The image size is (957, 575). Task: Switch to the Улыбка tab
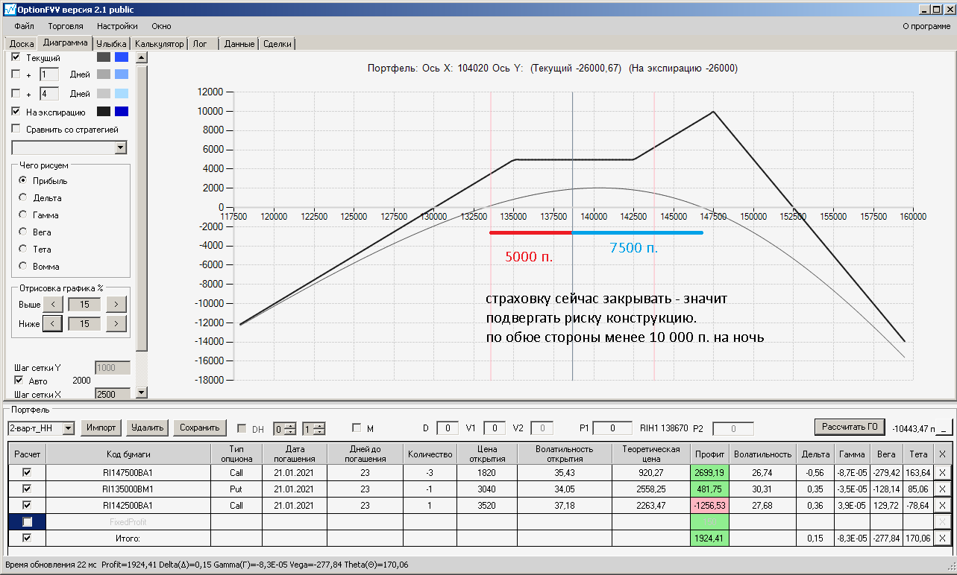coord(112,44)
